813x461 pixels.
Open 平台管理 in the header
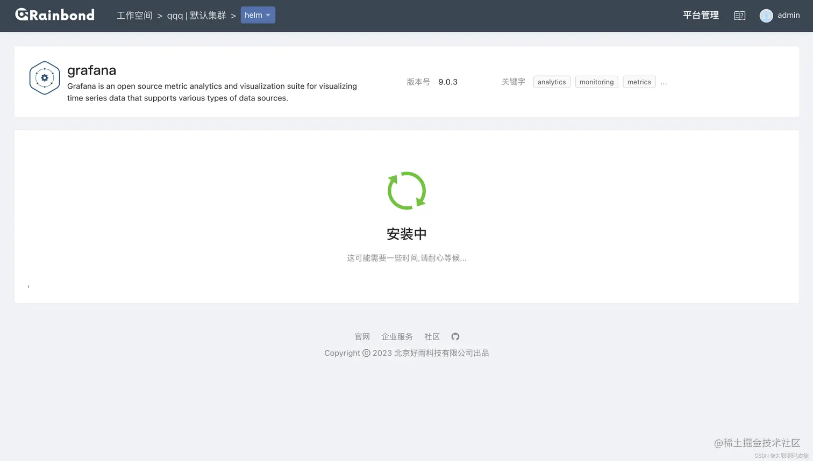(701, 15)
